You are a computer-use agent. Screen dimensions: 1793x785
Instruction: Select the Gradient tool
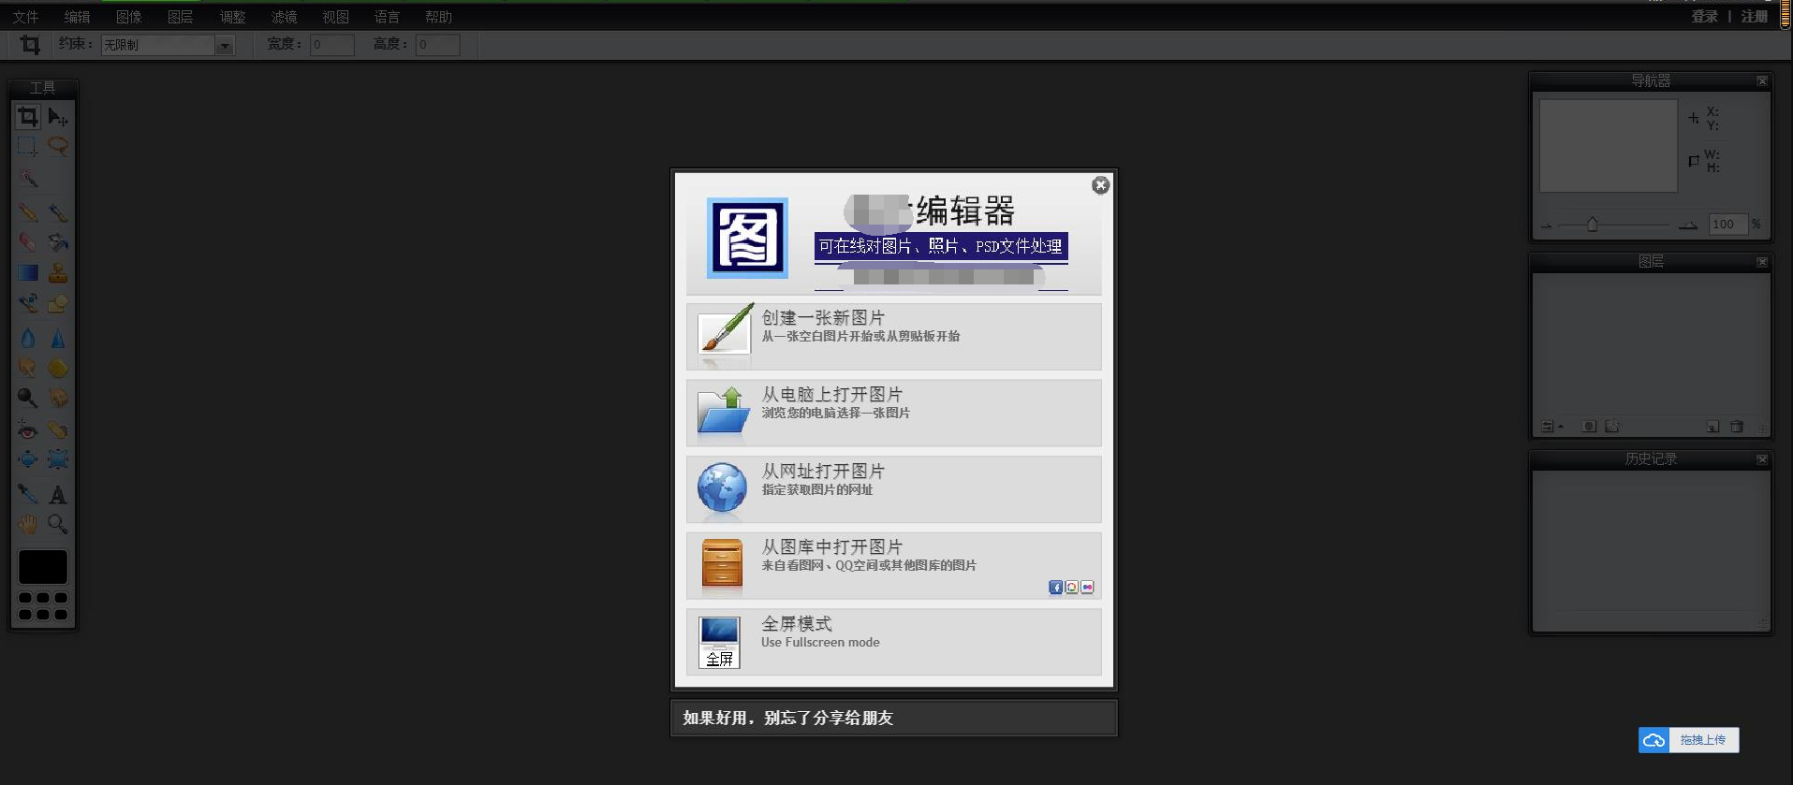click(x=28, y=272)
